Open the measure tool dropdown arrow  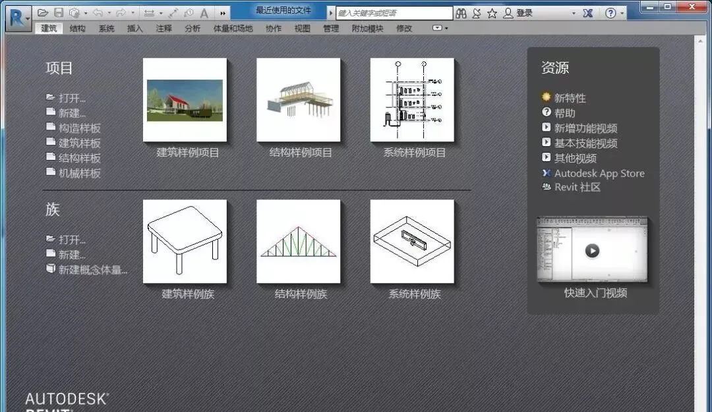pyautogui.click(x=161, y=13)
